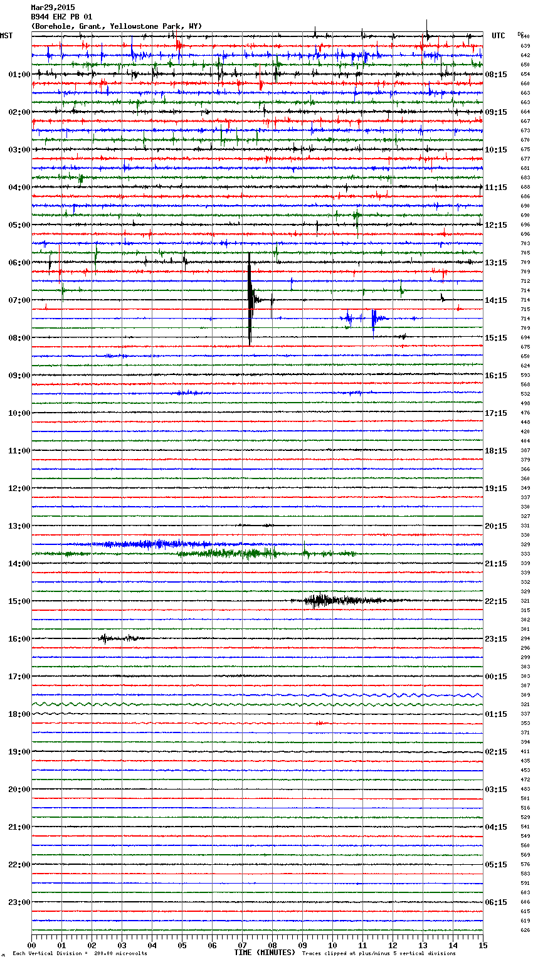Click the 00 tick on the minutes axis
The image size is (533, 962).
tap(31, 945)
